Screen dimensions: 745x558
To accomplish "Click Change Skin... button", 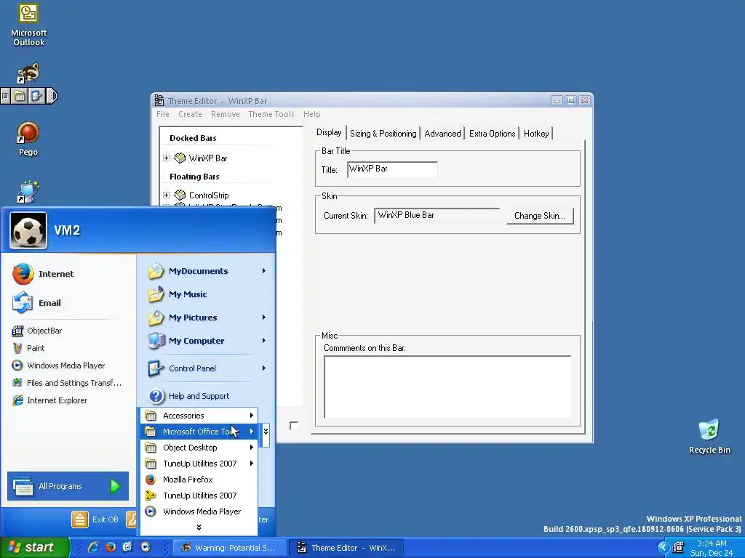I will pyautogui.click(x=539, y=216).
